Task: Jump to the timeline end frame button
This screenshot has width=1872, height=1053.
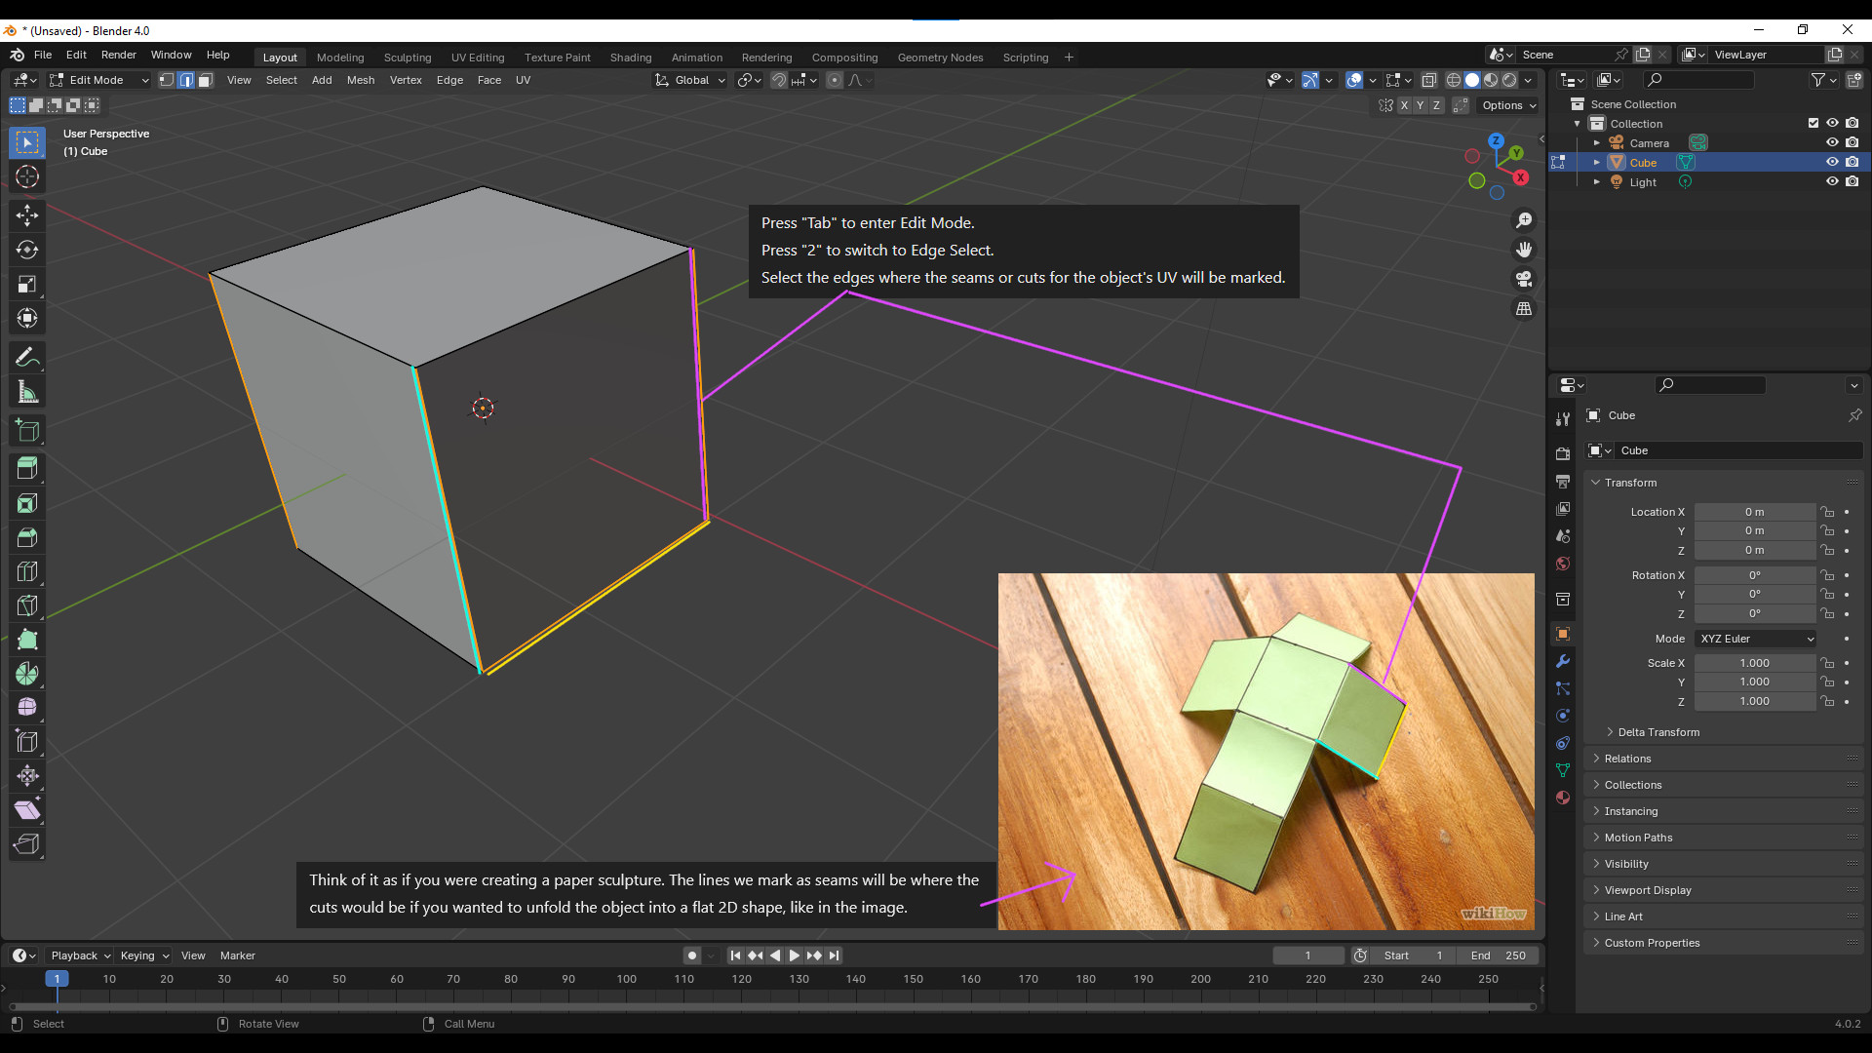Action: click(834, 955)
